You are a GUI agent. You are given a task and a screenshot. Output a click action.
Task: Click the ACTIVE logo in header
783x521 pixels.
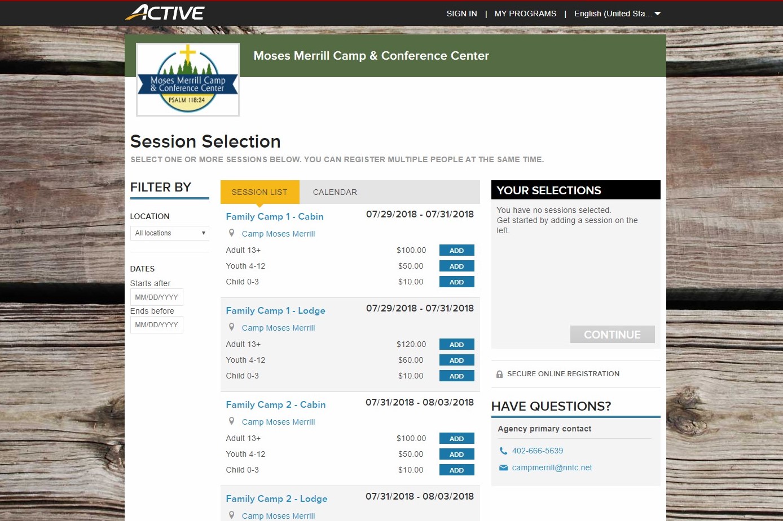pyautogui.click(x=165, y=12)
